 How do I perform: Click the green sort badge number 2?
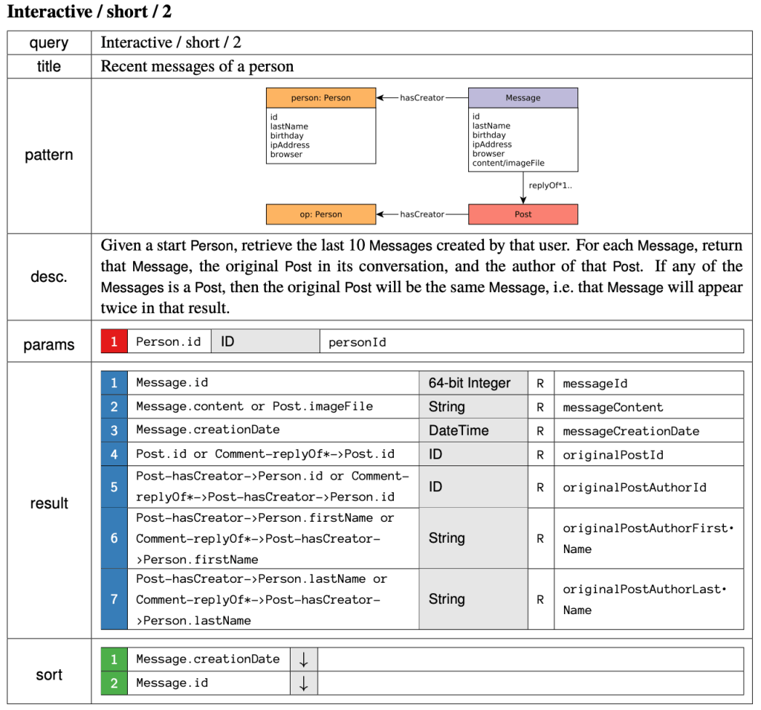[114, 683]
